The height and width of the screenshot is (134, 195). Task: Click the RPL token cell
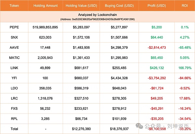coord(14,119)
